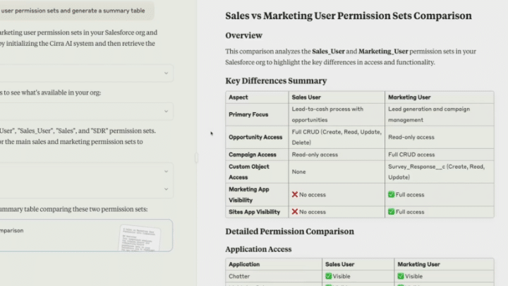Screen dimensions: 508x286
Task: Expand tool call below 'main sales and marketing' text
Action: (167, 170)
